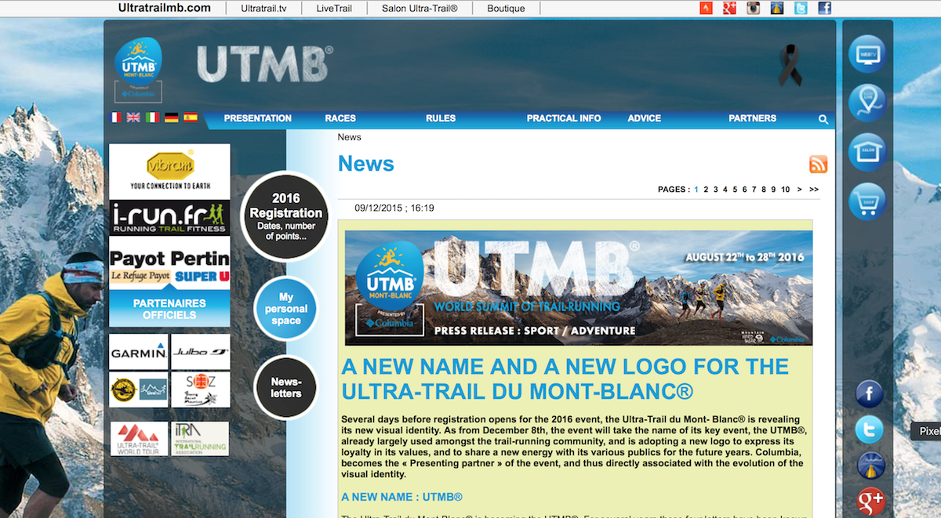941x518 pixels.
Task: Click the "A NEW NAME : UTMB®" subheading
Action: coord(402,498)
